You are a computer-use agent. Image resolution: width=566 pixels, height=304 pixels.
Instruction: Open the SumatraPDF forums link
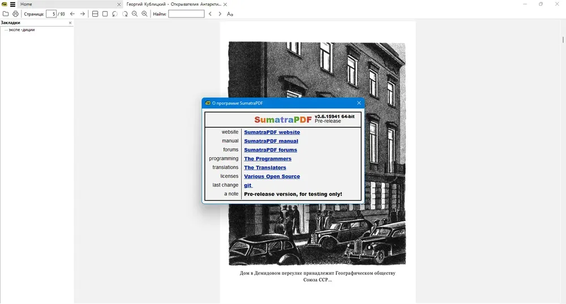(x=271, y=150)
